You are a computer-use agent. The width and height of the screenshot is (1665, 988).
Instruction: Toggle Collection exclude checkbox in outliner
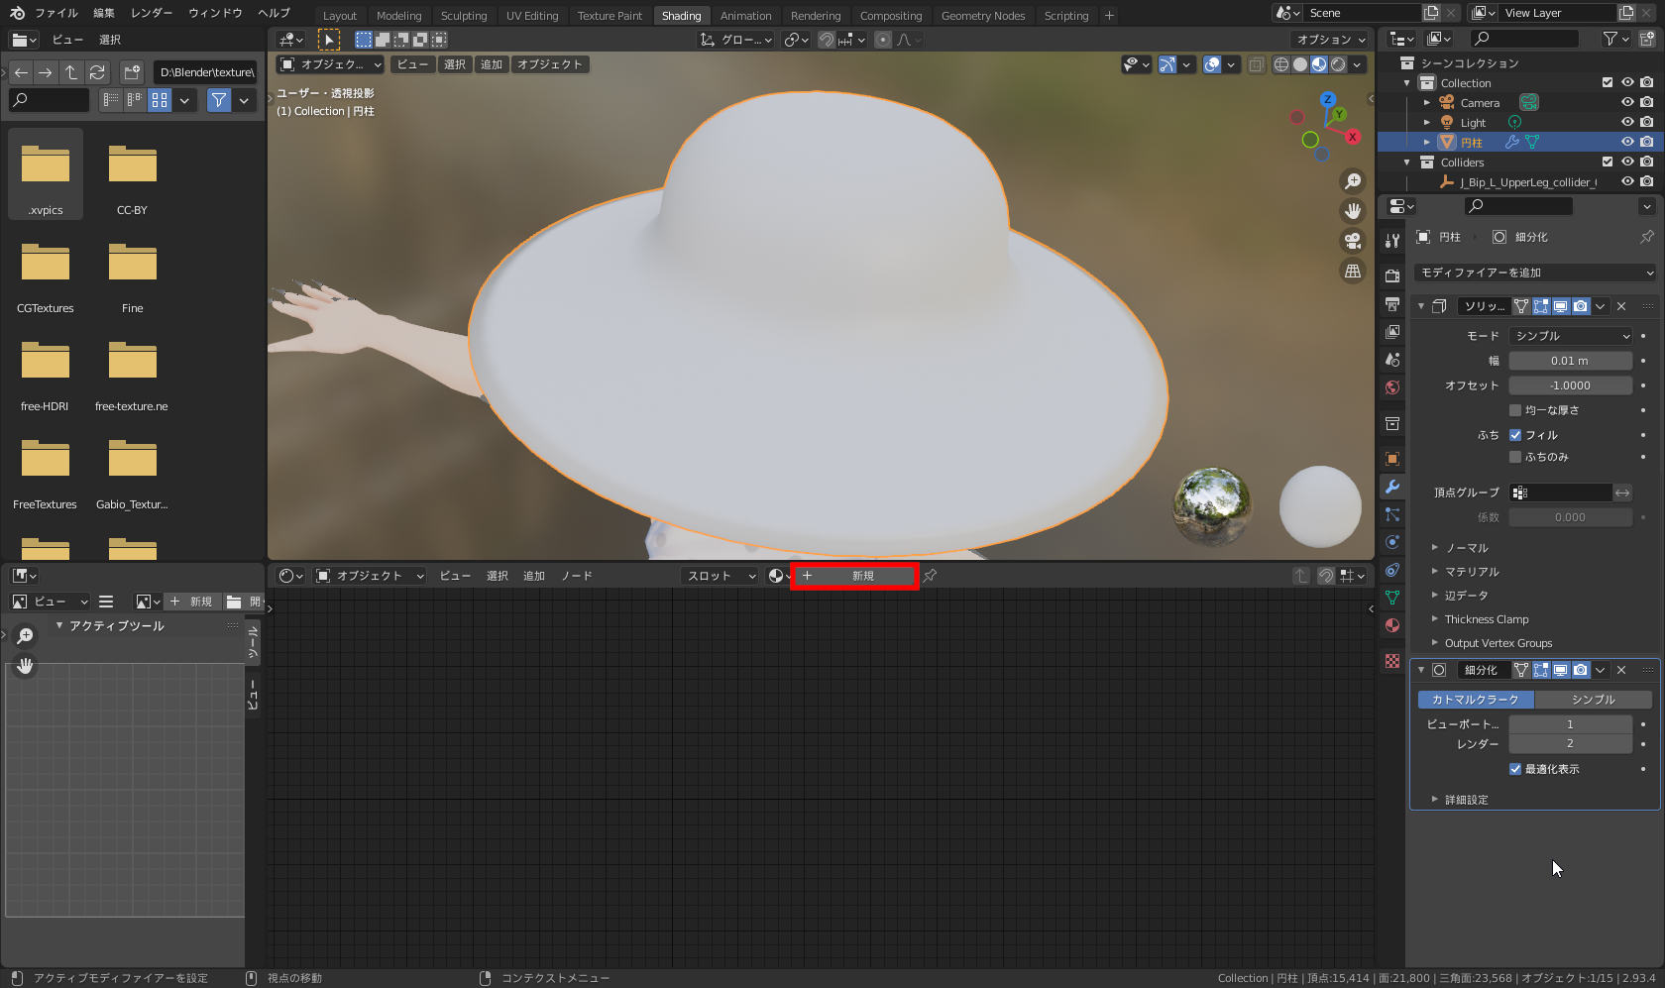click(1608, 82)
